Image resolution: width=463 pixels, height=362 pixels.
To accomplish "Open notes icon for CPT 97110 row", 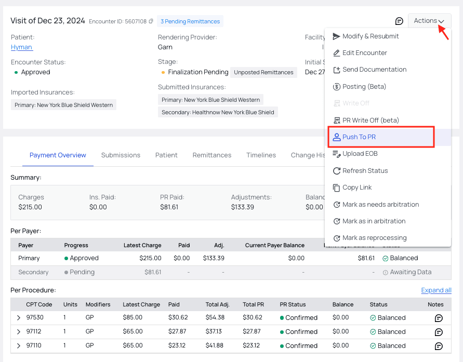I will pyautogui.click(x=438, y=346).
